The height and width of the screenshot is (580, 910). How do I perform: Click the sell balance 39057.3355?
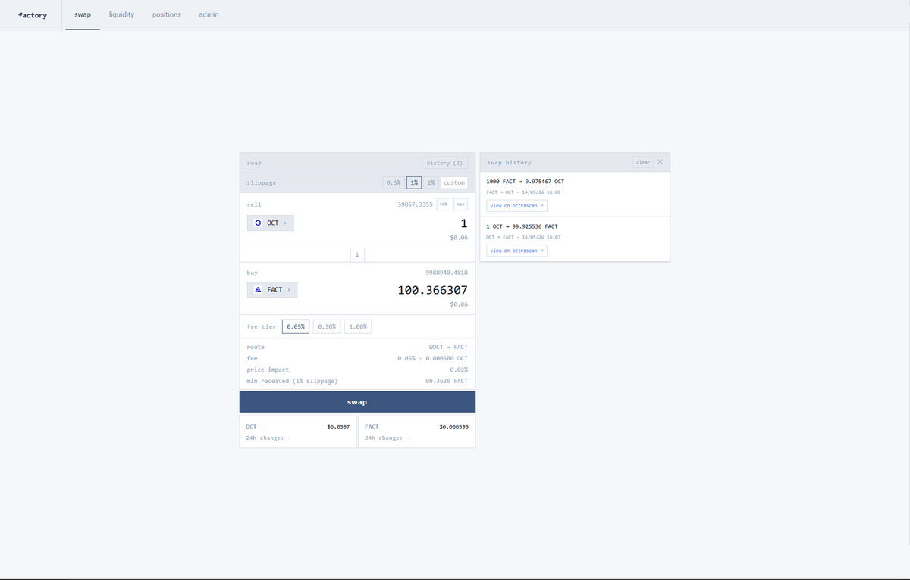point(415,204)
